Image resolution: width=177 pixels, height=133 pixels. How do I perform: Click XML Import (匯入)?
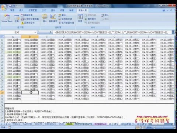pyautogui.click(x=105, y=15)
